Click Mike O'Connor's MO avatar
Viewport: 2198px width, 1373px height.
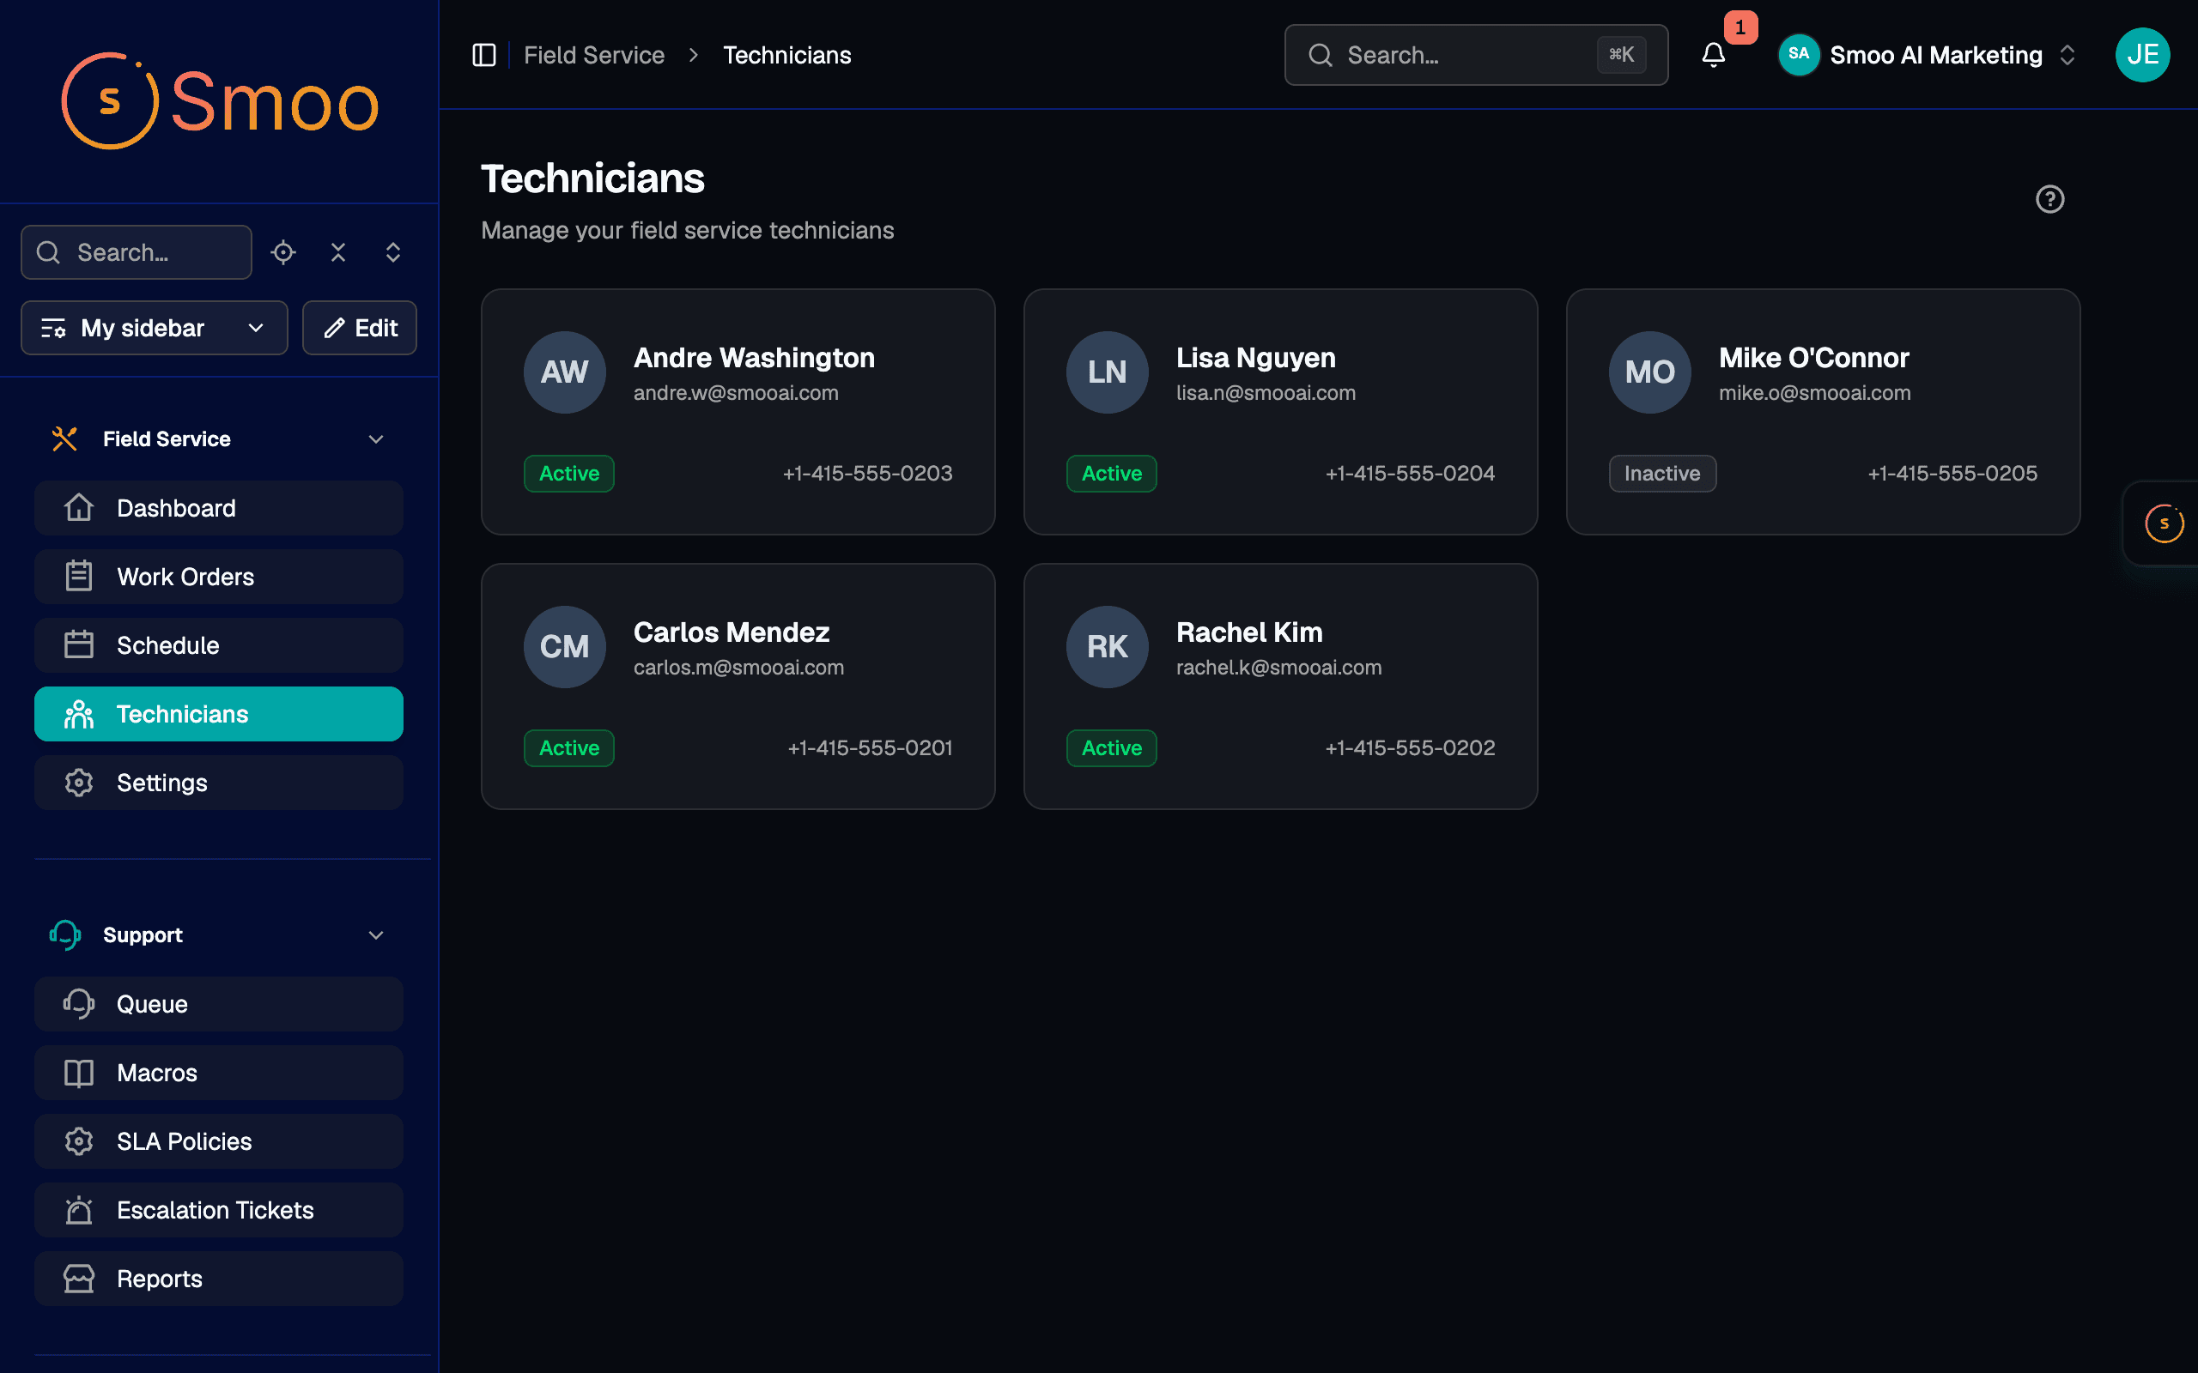(x=1649, y=372)
